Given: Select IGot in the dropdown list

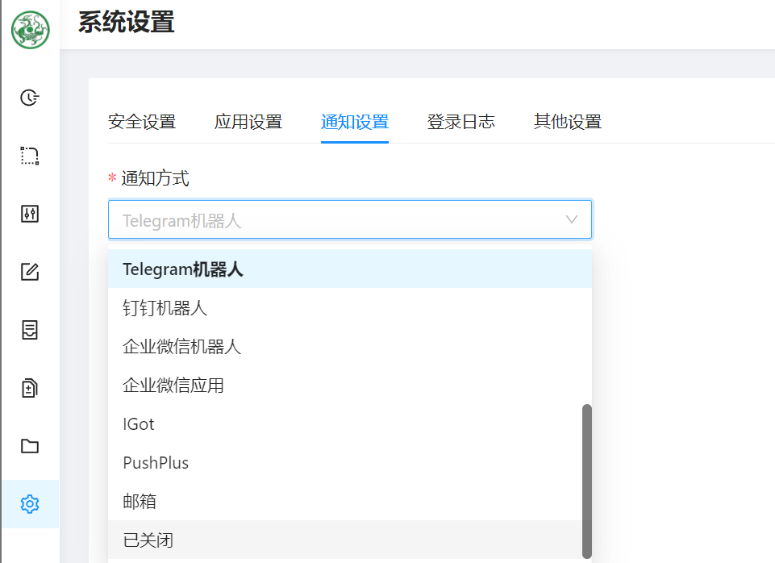Looking at the screenshot, I should tap(139, 424).
